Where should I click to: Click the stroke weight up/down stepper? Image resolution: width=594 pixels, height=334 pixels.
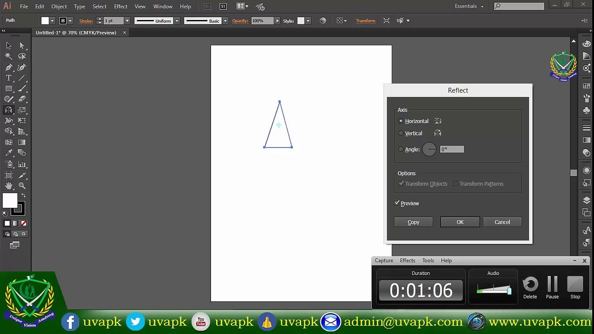pos(99,21)
